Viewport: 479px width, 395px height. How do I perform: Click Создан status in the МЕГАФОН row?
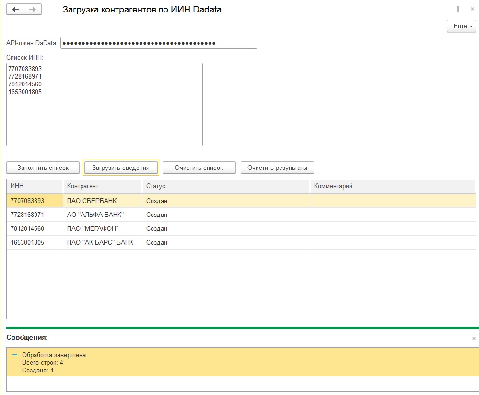(x=226, y=228)
